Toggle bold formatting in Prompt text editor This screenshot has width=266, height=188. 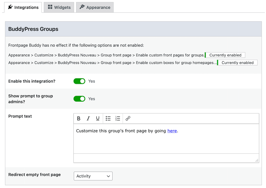pyautogui.click(x=78, y=118)
